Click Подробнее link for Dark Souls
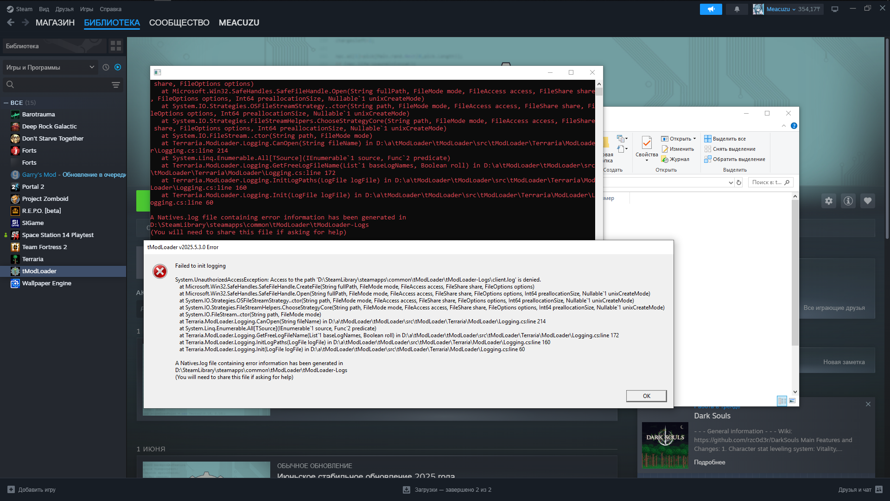 [x=709, y=462]
